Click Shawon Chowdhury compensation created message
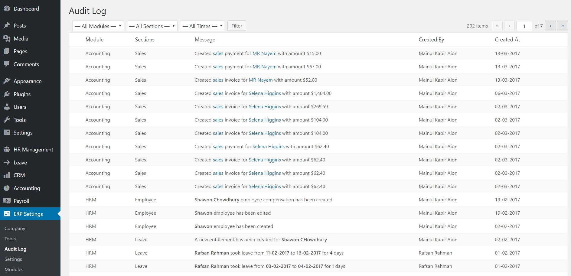 click(x=263, y=200)
